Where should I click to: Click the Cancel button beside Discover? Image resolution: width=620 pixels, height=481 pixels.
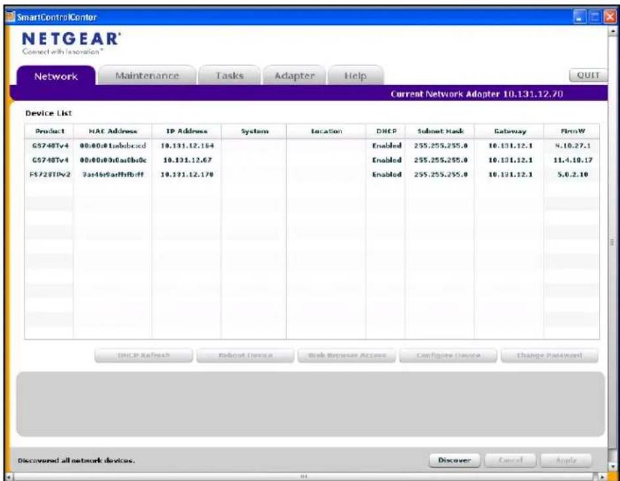[511, 460]
